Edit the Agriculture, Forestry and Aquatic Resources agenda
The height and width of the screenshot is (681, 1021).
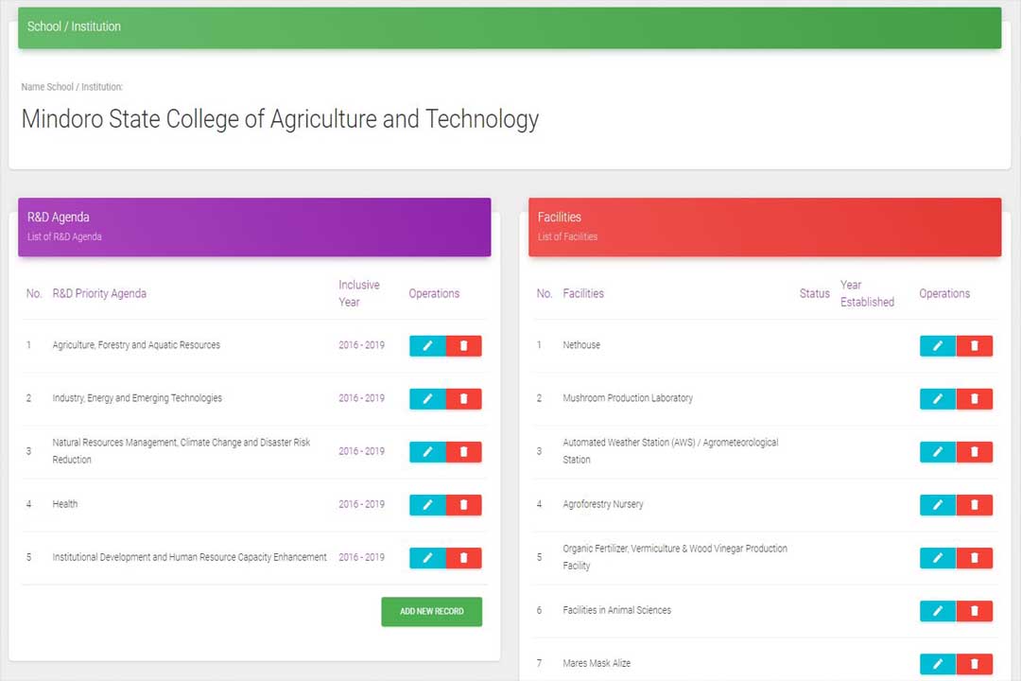[x=427, y=346]
